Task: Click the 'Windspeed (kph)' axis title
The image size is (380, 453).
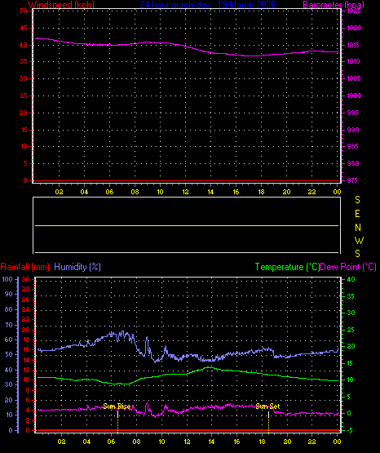Action: click(61, 4)
